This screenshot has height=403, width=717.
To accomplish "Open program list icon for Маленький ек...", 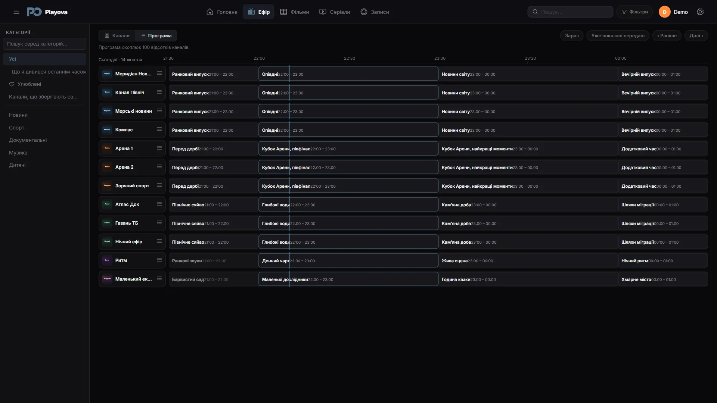I will (x=159, y=279).
